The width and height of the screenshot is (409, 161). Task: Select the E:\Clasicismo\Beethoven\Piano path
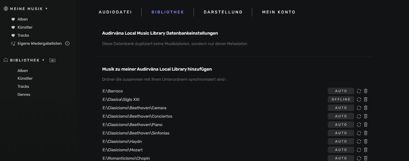(x=133, y=125)
